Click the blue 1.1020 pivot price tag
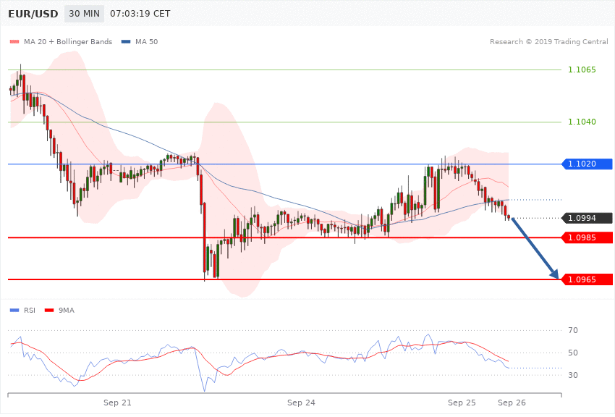The width and height of the screenshot is (615, 417). (587, 164)
